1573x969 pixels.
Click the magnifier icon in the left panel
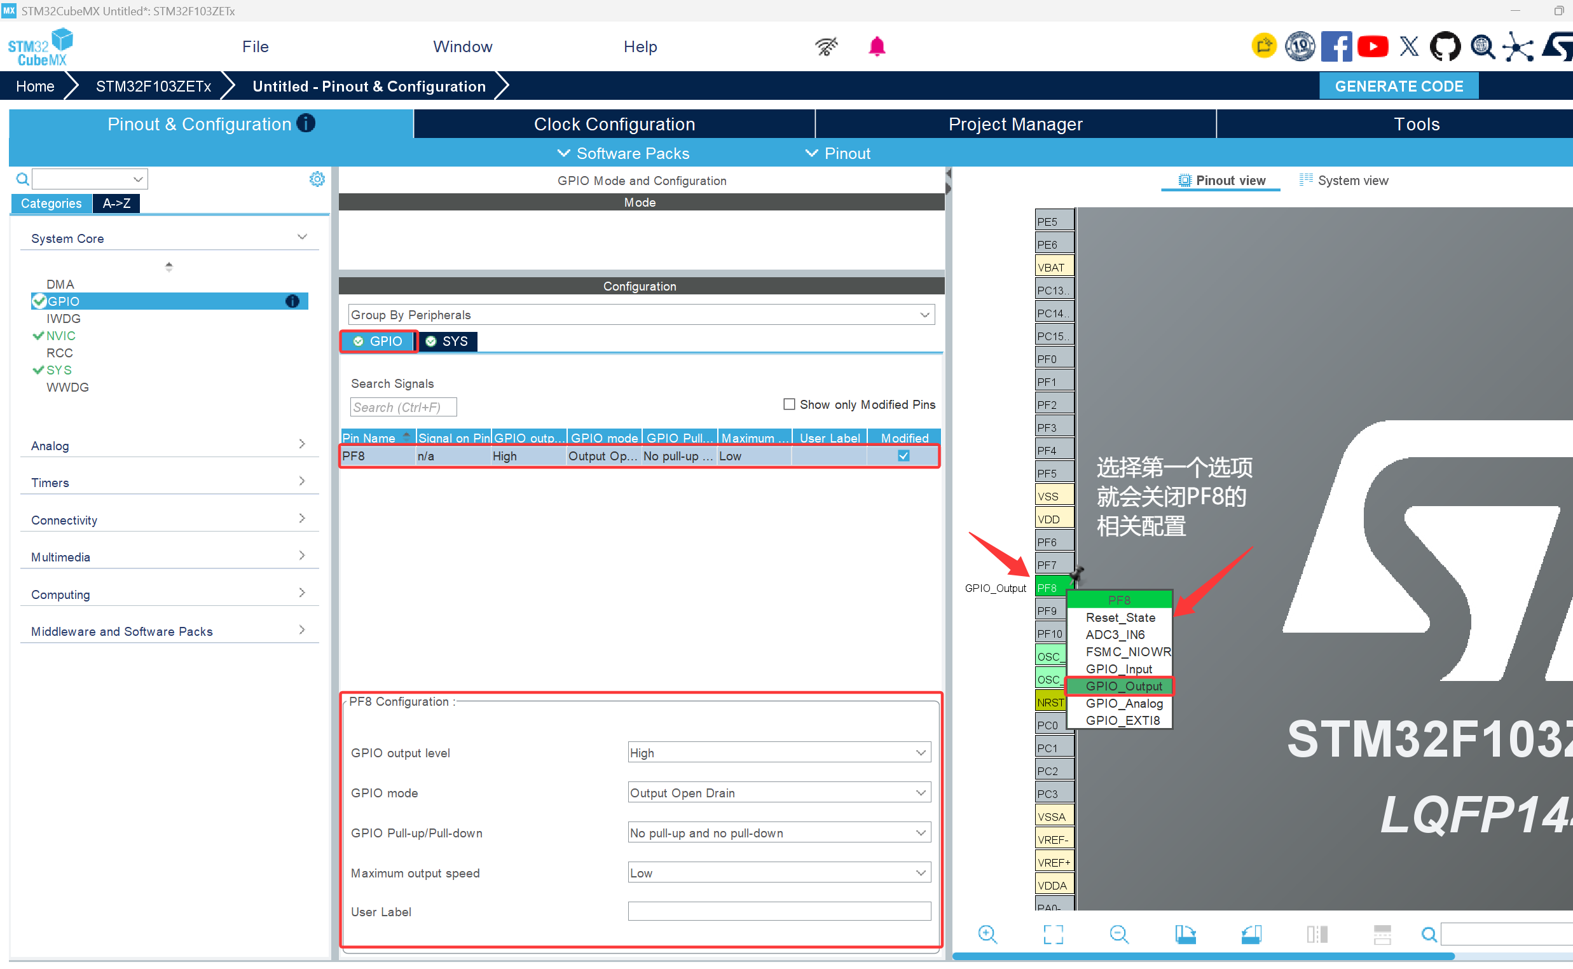coord(22,179)
